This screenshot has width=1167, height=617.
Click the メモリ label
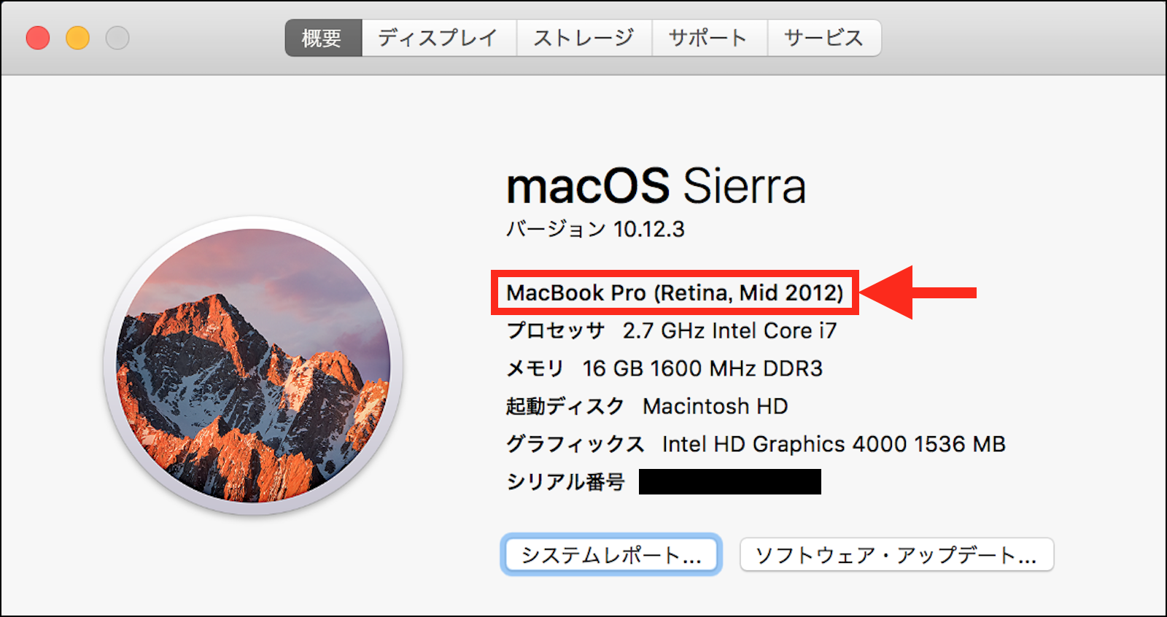535,368
